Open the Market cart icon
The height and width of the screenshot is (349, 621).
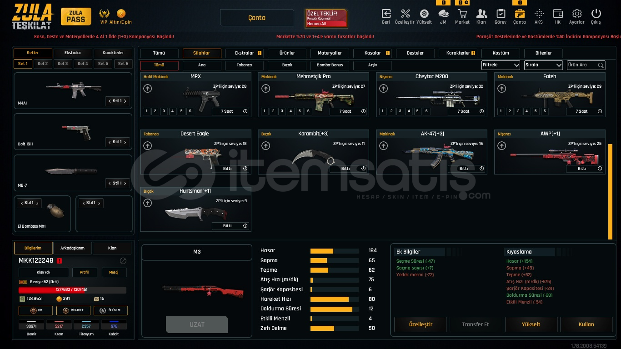462,14
